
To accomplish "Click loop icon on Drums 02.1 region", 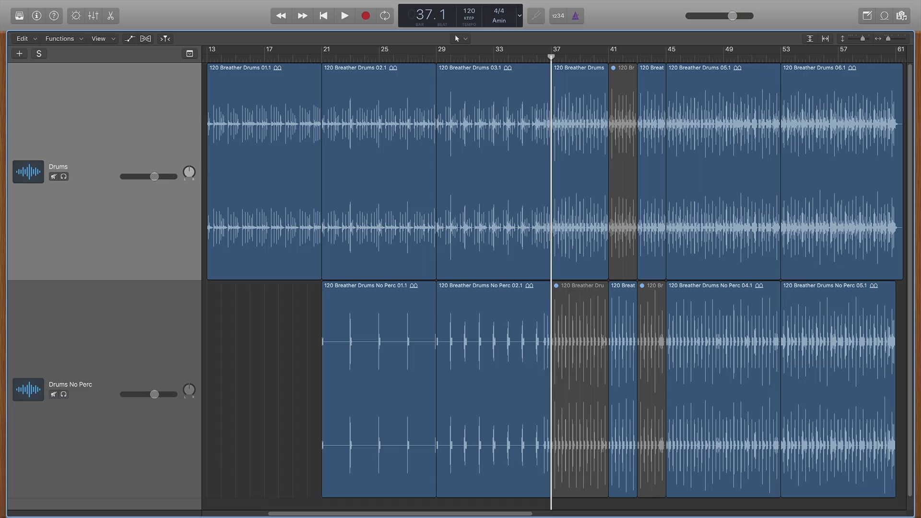I will click(x=393, y=68).
